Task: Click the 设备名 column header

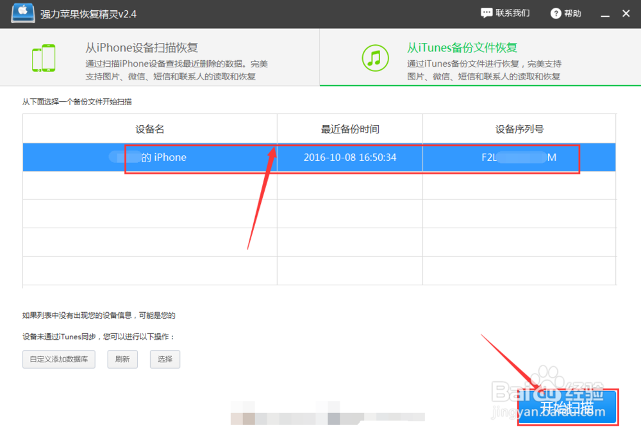Action: click(149, 129)
